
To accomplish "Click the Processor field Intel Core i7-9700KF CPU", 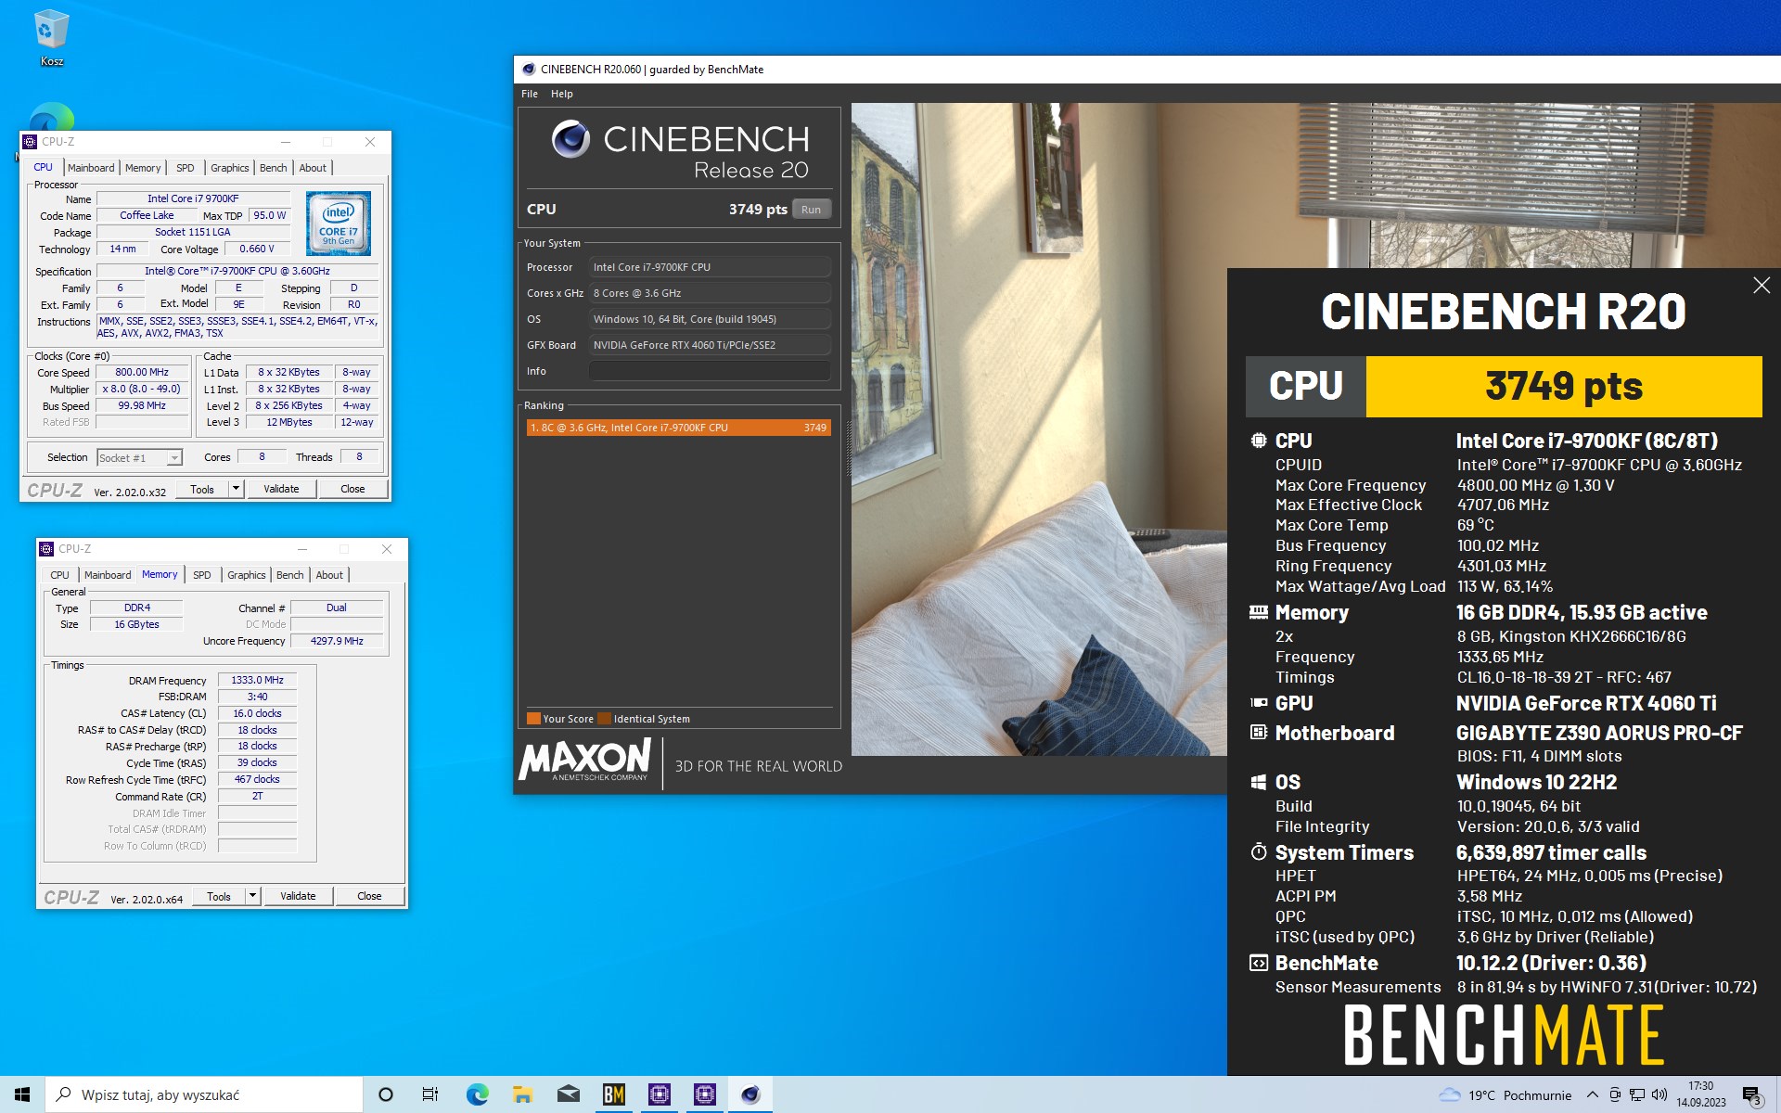I will [x=710, y=267].
